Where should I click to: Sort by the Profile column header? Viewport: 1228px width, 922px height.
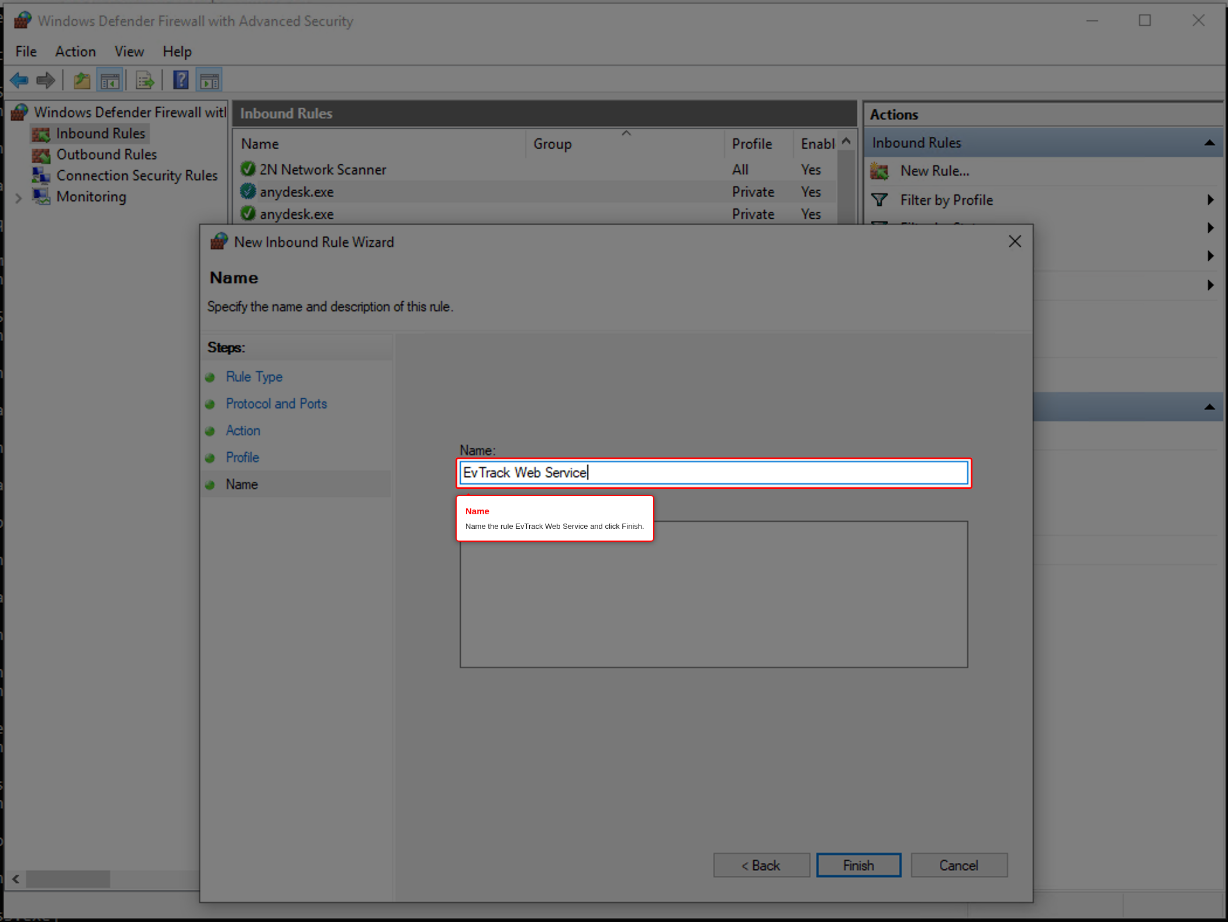coord(760,144)
